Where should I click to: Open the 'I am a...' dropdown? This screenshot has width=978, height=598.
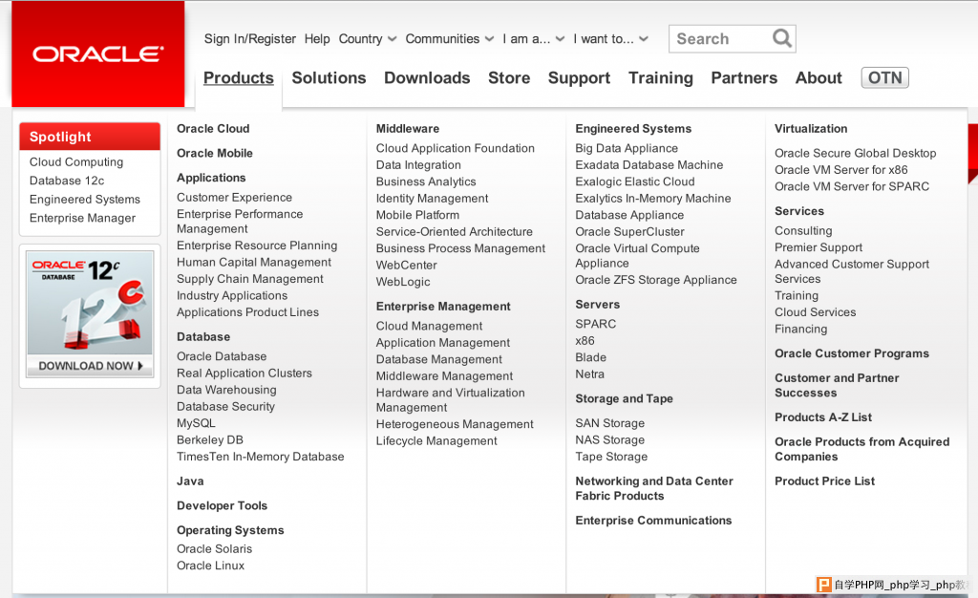click(x=533, y=38)
